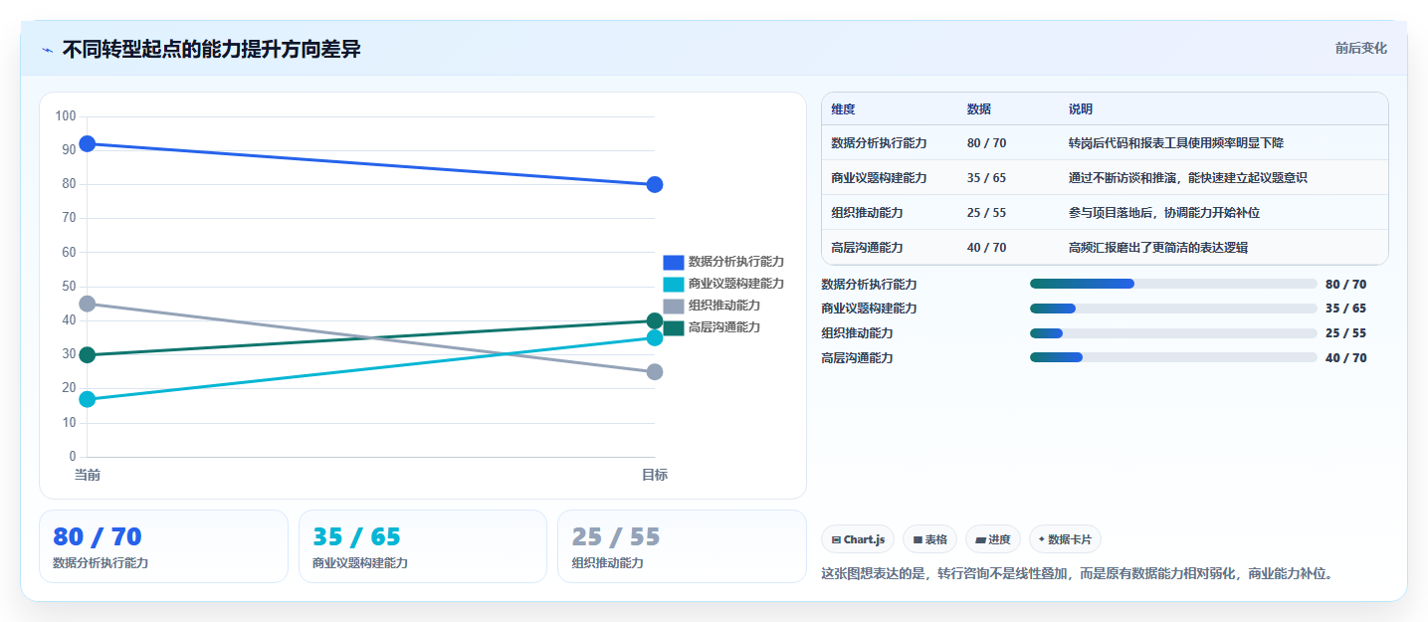
Task: Select table row 高层沟通能力
Action: [1105, 248]
